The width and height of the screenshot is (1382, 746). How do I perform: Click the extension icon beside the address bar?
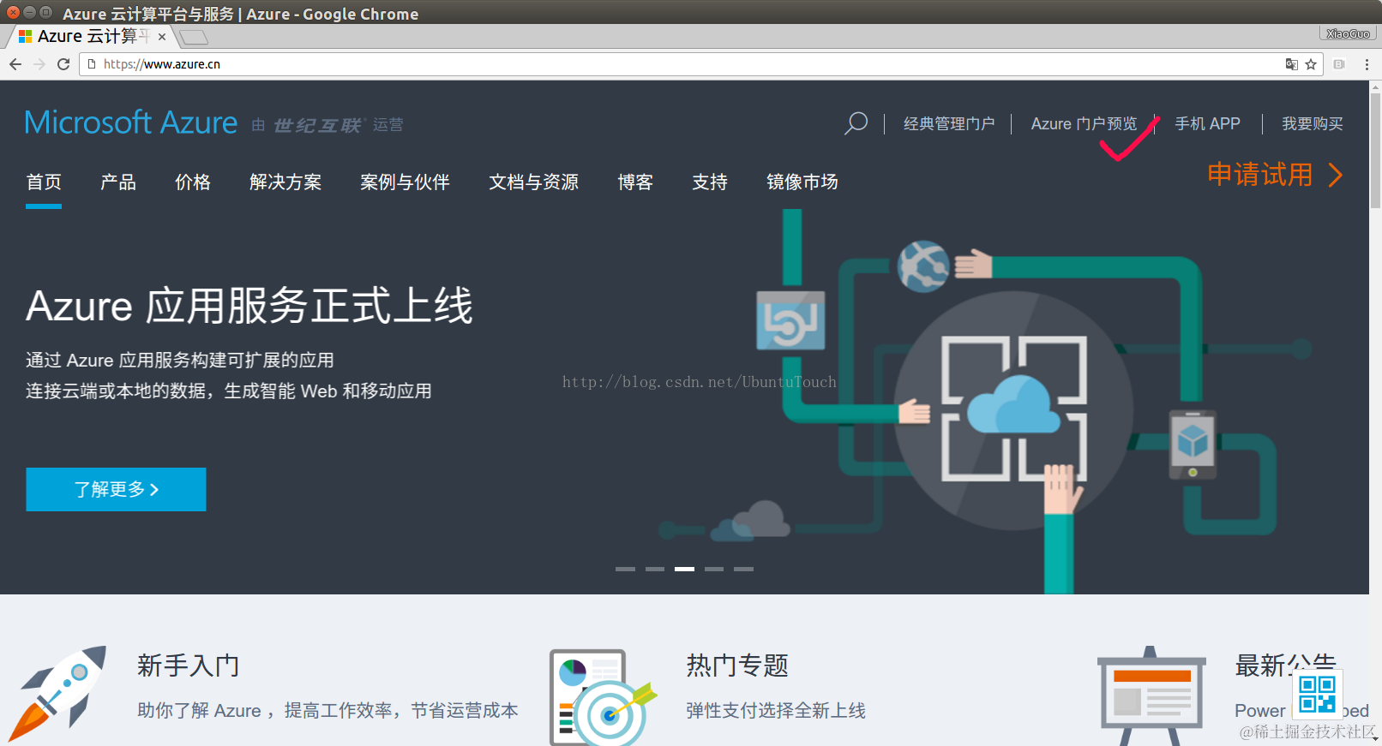pyautogui.click(x=1339, y=64)
